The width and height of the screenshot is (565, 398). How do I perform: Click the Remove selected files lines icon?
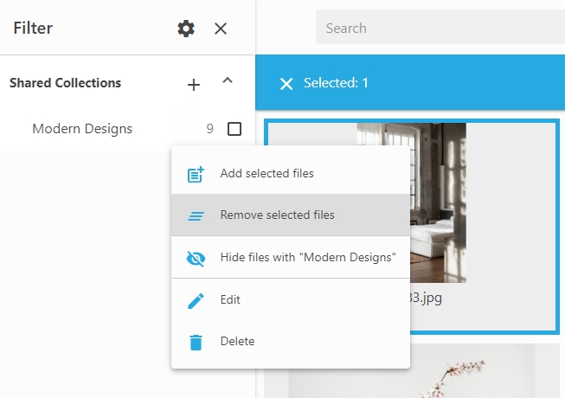(x=196, y=215)
